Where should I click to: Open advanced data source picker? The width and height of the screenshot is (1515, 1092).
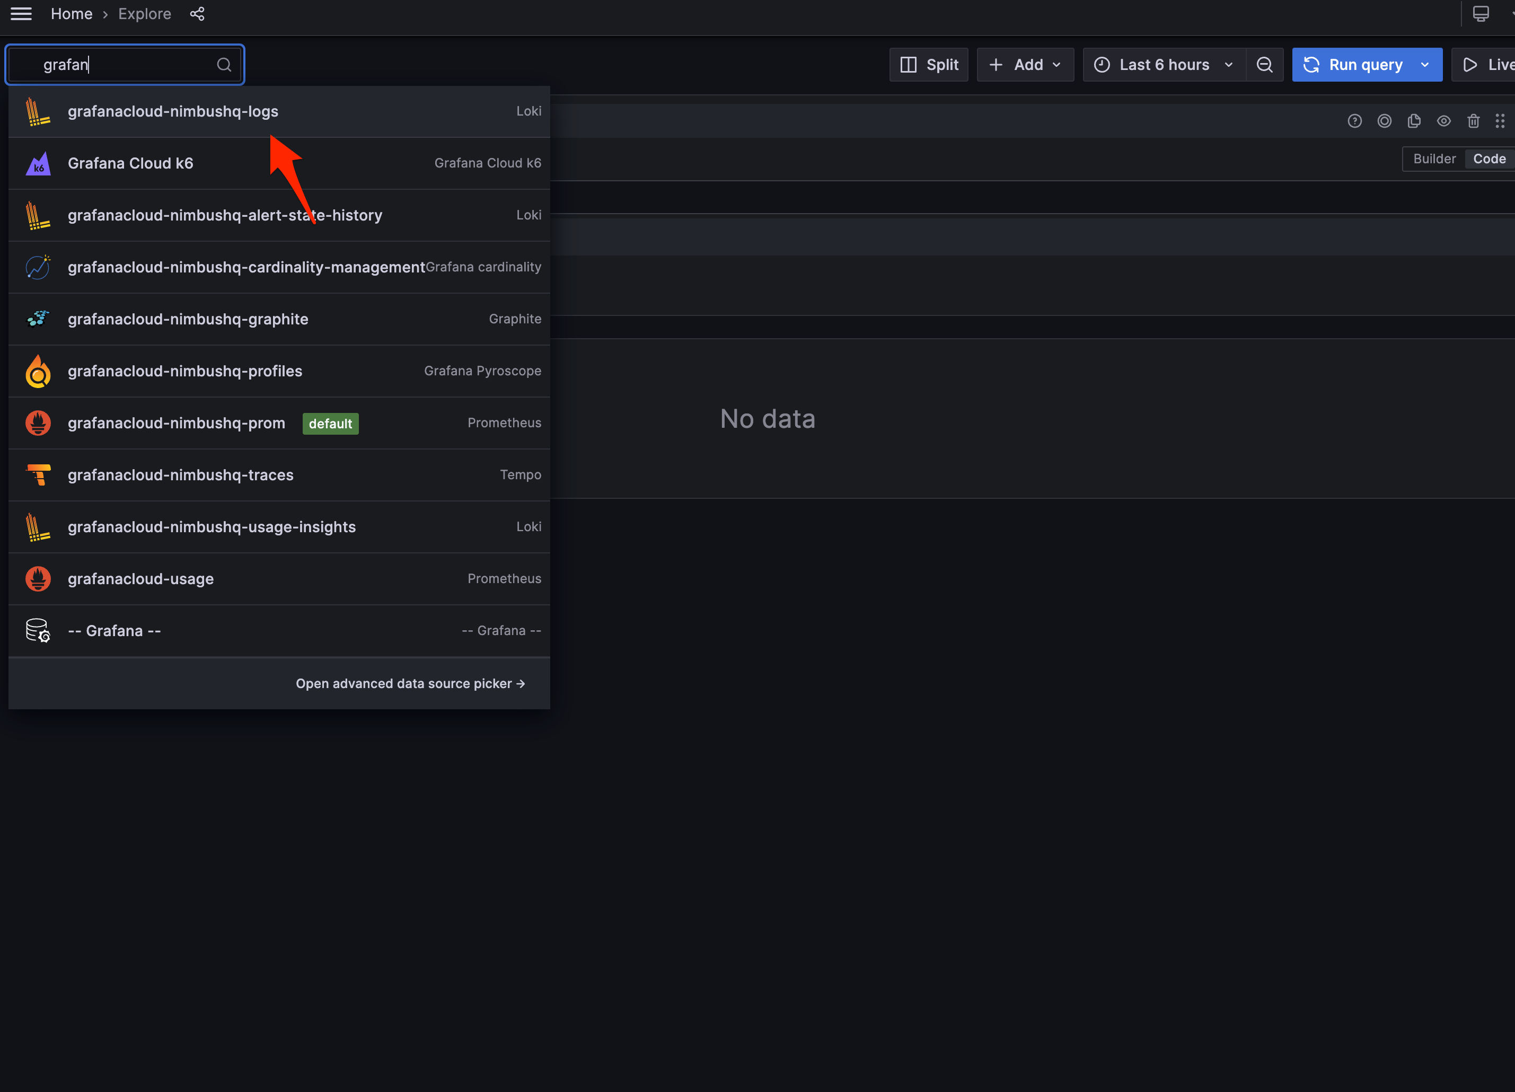coord(410,683)
